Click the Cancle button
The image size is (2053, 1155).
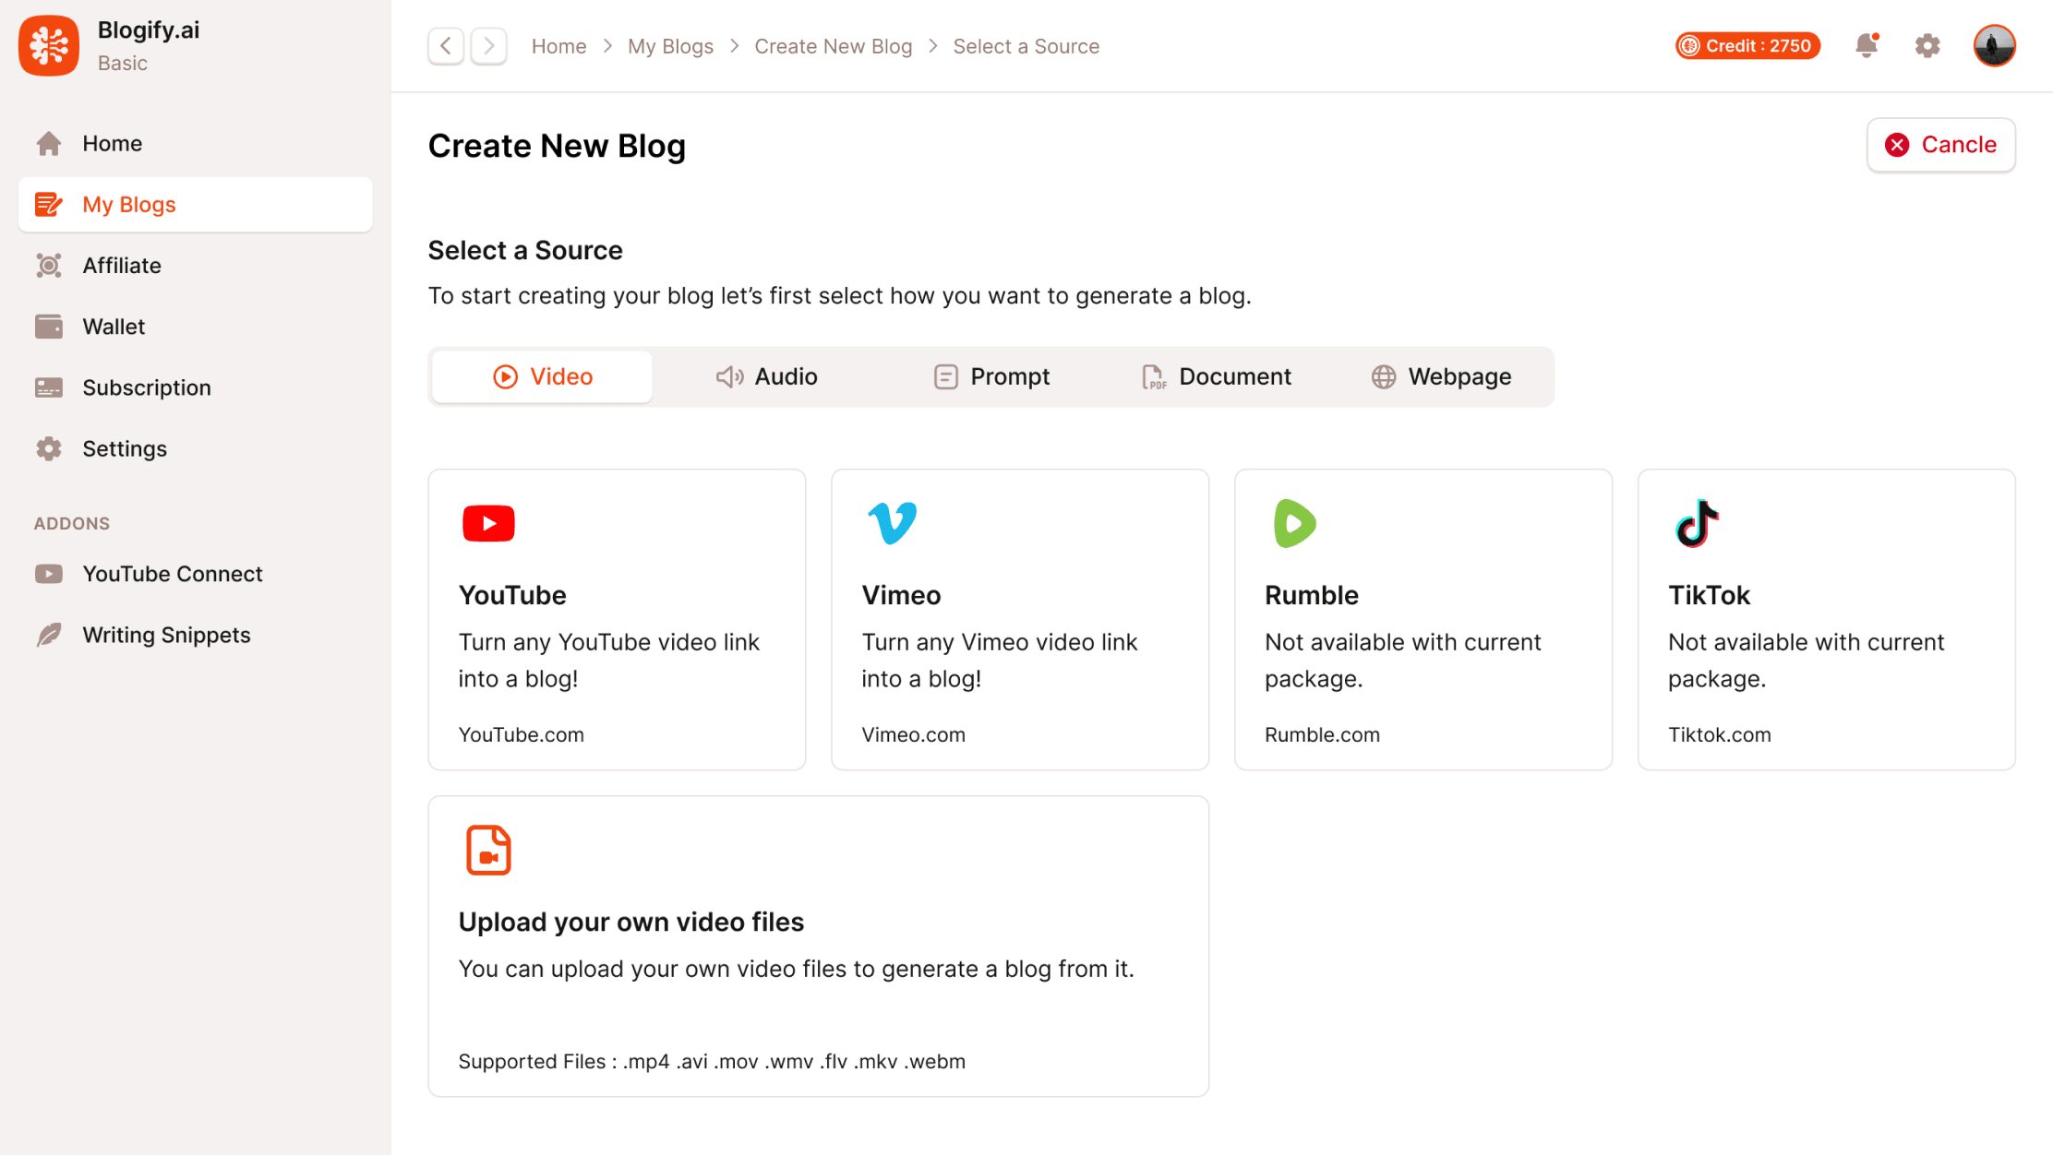coord(1940,145)
